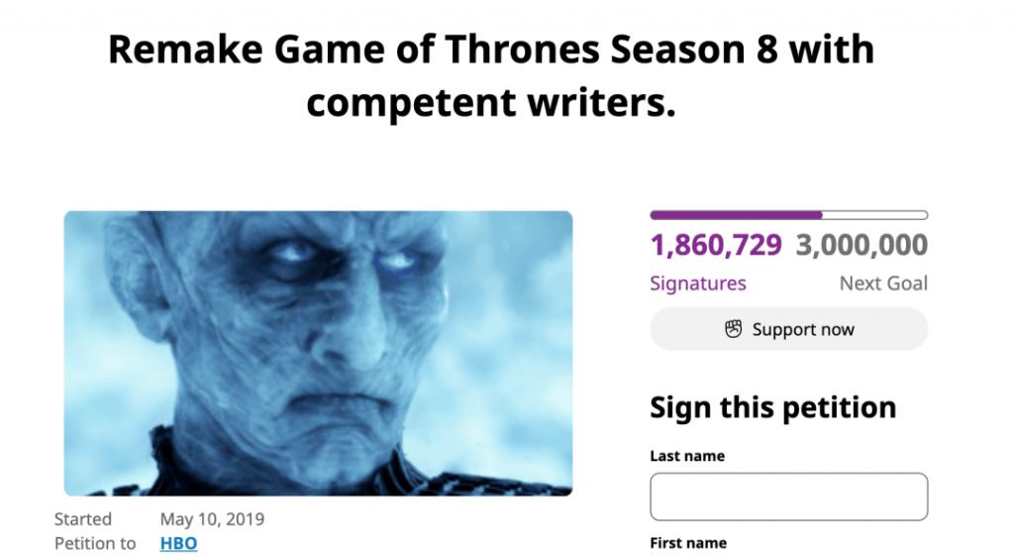Focus the Last name input field
Image resolution: width=1014 pixels, height=556 pixels.
tap(788, 497)
